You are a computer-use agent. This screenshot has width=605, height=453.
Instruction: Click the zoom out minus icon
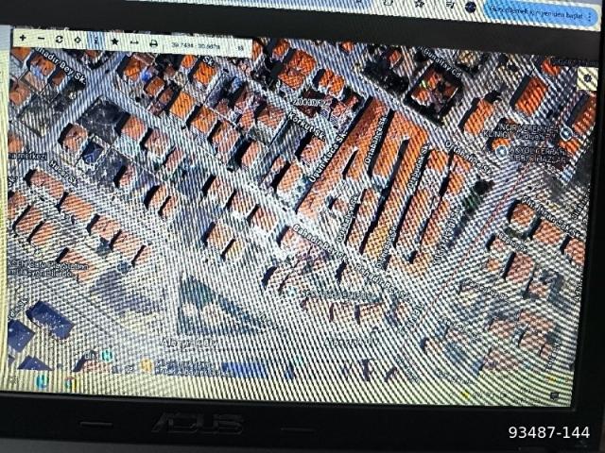[41, 39]
